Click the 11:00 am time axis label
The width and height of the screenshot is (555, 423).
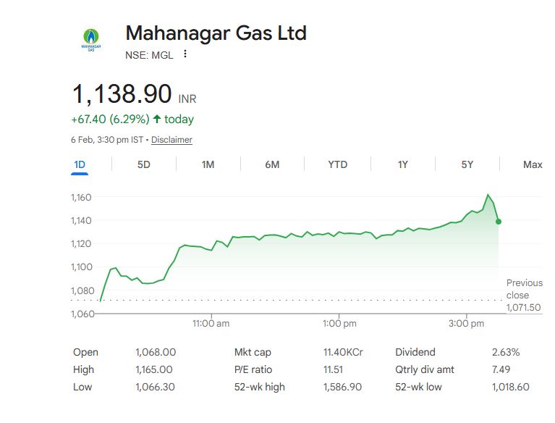[x=211, y=324]
